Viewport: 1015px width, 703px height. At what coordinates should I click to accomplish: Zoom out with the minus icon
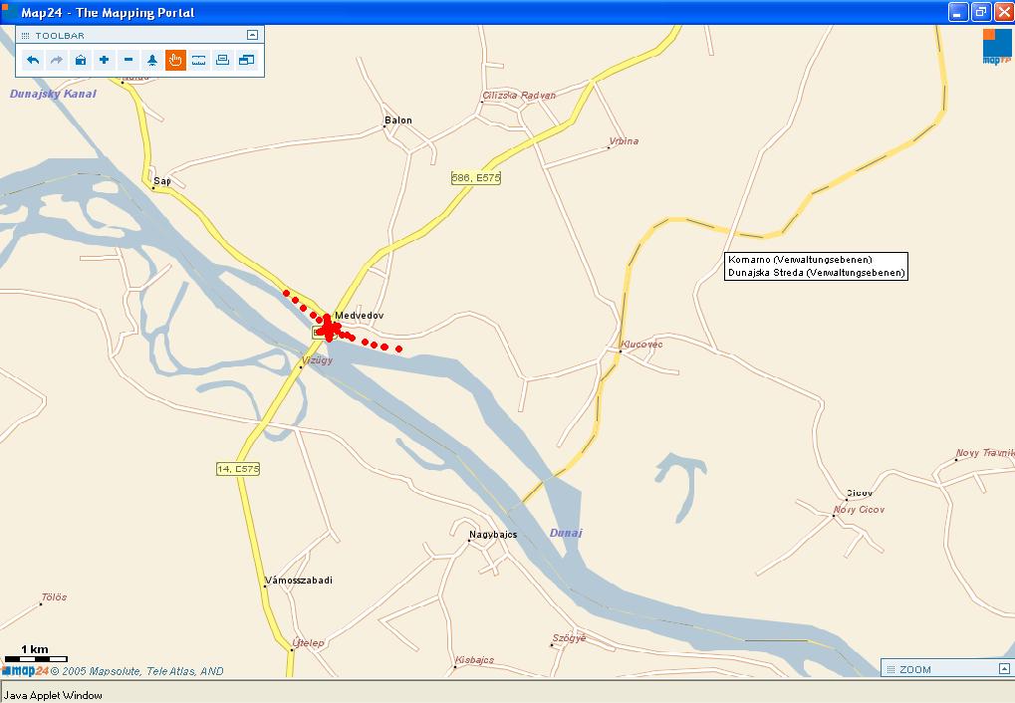coord(128,60)
